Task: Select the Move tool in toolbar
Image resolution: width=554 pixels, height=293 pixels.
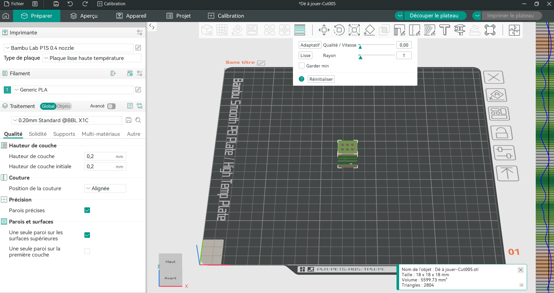Action: pyautogui.click(x=324, y=30)
